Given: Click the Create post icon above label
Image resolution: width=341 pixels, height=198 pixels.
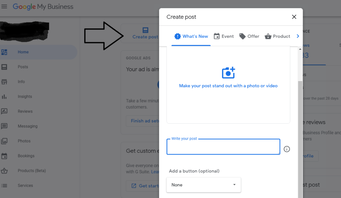Looking at the screenshot, I should tap(145, 30).
